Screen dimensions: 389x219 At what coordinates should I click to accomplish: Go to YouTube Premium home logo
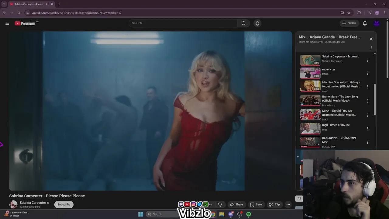click(25, 23)
